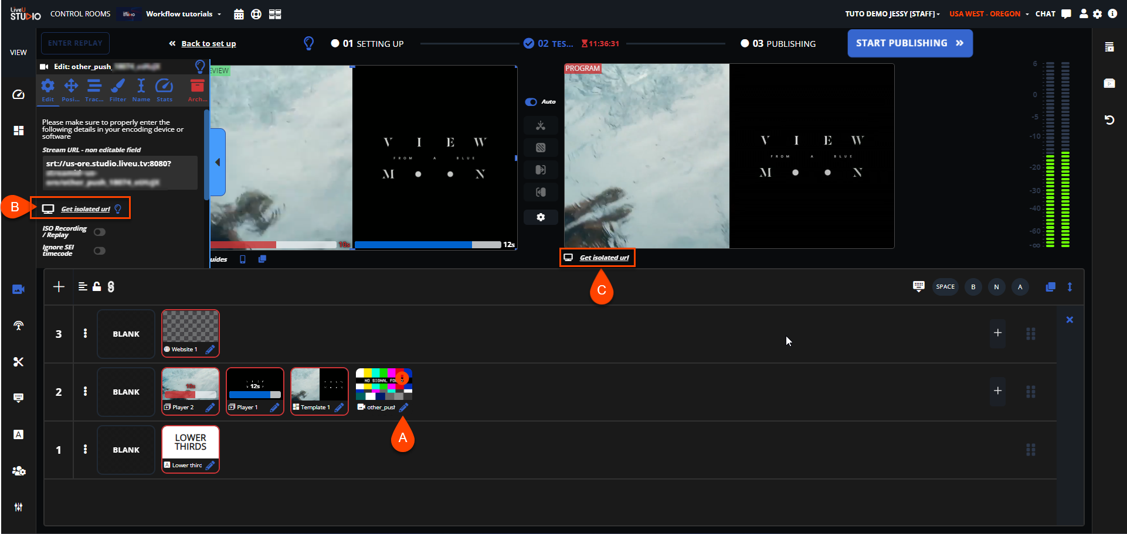The height and width of the screenshot is (534, 1127).
Task: Open layer 2 options menu
Action: click(x=86, y=391)
